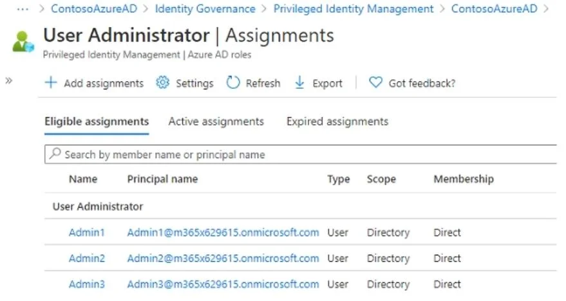Click the Got feedback heart icon
Screen dimensions: 566x301
pyautogui.click(x=375, y=82)
